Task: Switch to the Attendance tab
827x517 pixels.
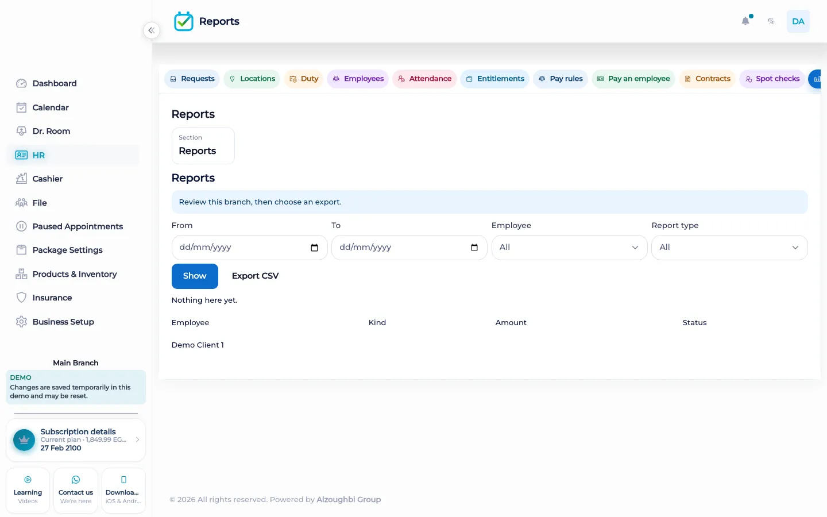Action: click(x=424, y=79)
